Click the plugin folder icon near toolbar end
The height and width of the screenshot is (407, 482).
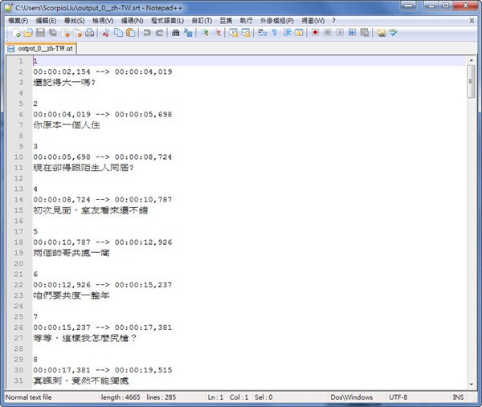point(381,33)
